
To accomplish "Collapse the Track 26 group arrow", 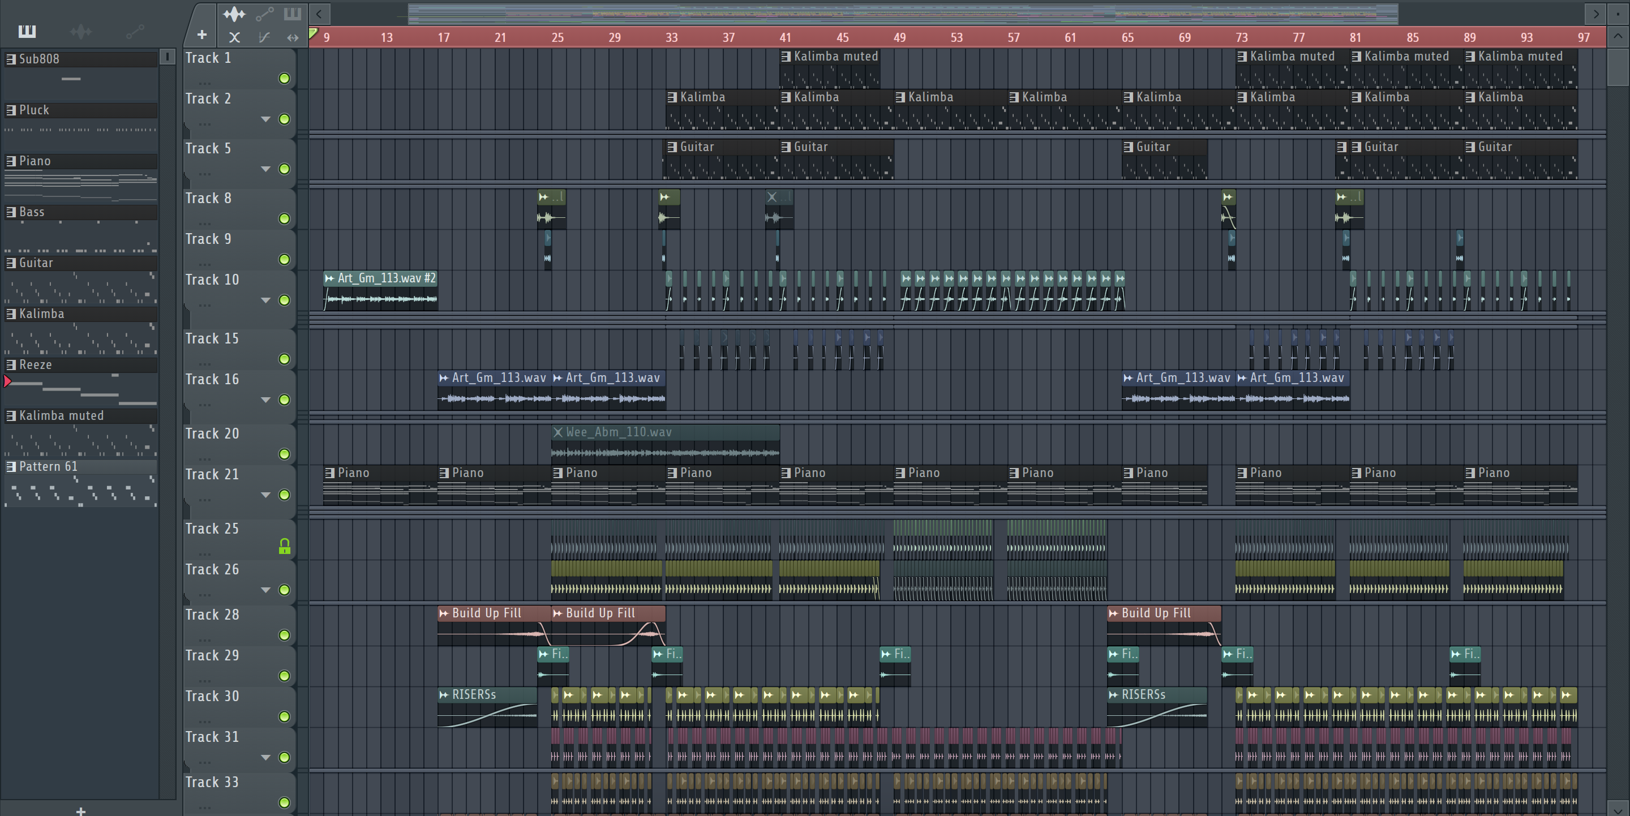I will (x=266, y=590).
